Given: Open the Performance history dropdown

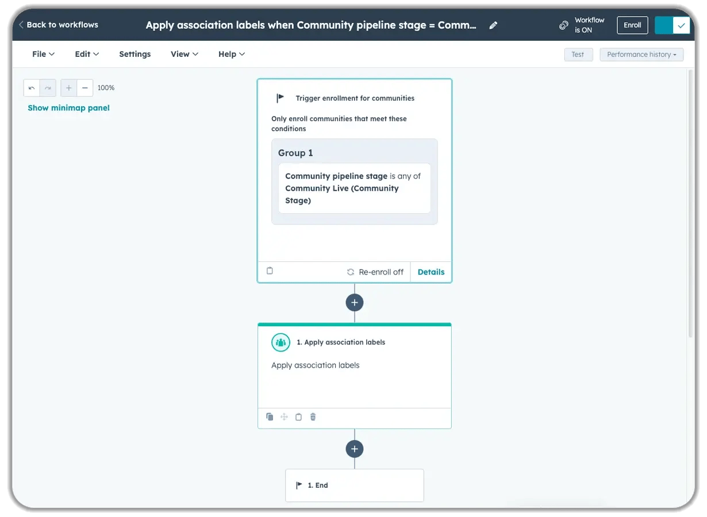Looking at the screenshot, I should pos(641,54).
